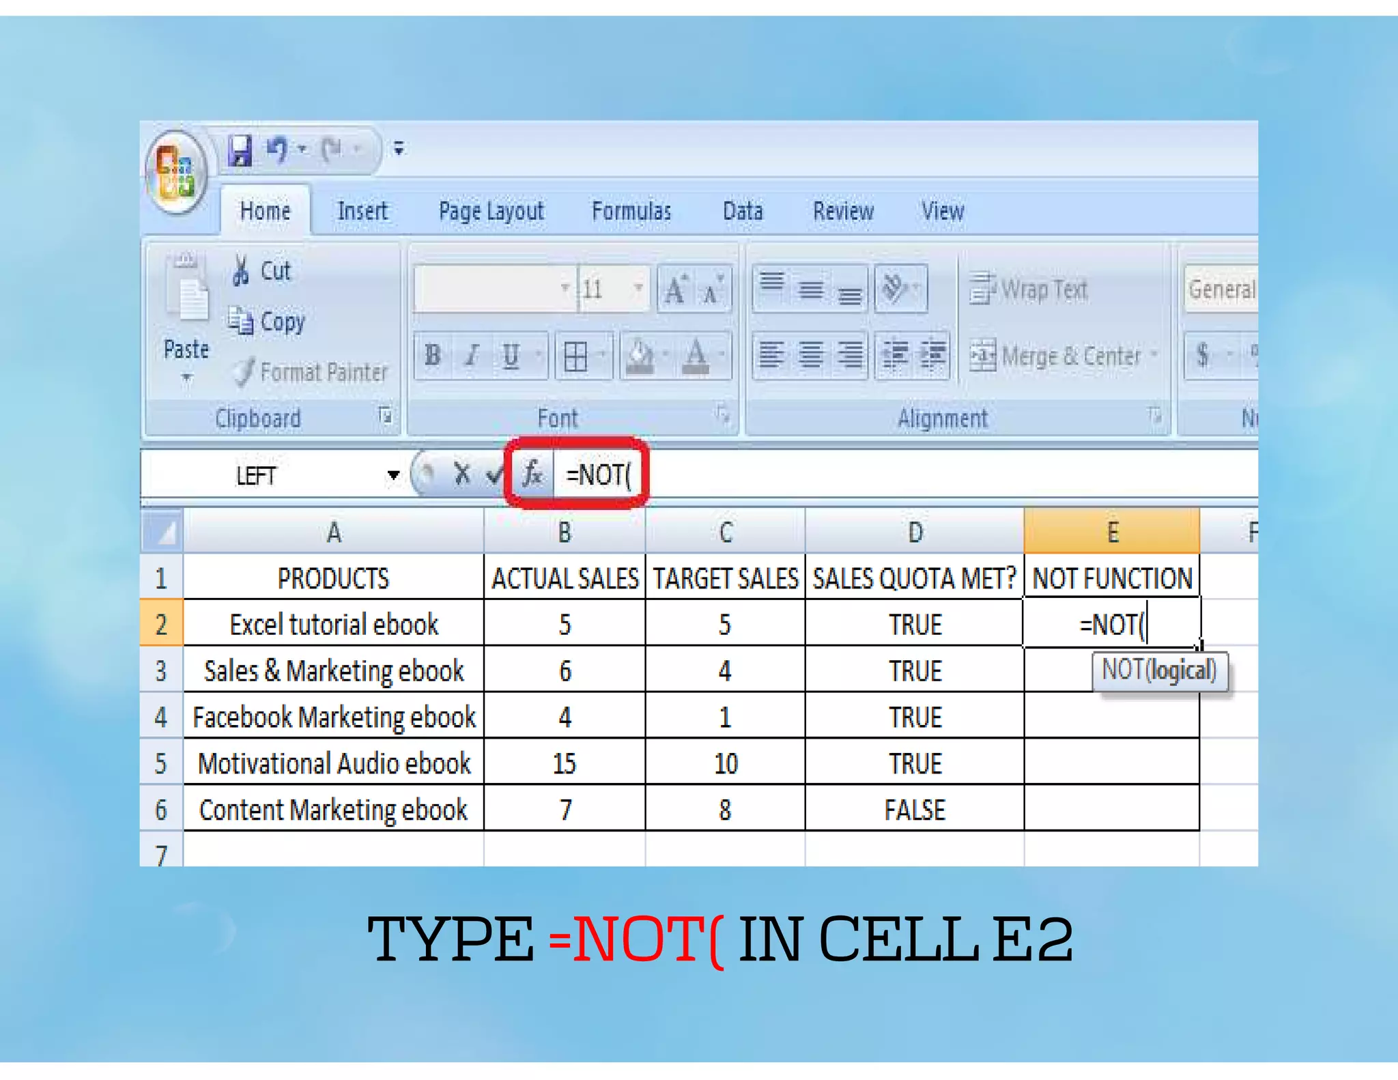Click the Save icon in quick access toolbar

(240, 150)
